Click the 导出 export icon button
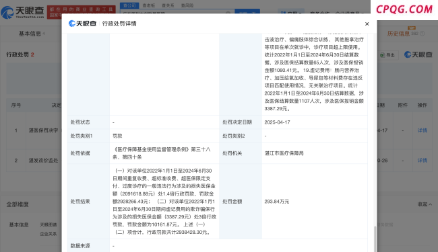Viewport: 438px width, 252px height. [387, 55]
